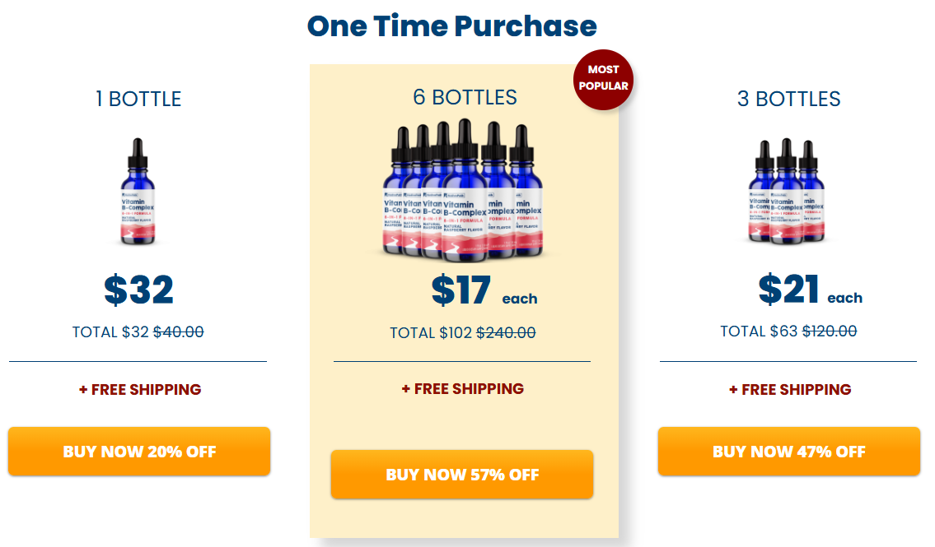935x547 pixels.
Task: Click the crossed-out $120.00 price
Action: point(830,331)
